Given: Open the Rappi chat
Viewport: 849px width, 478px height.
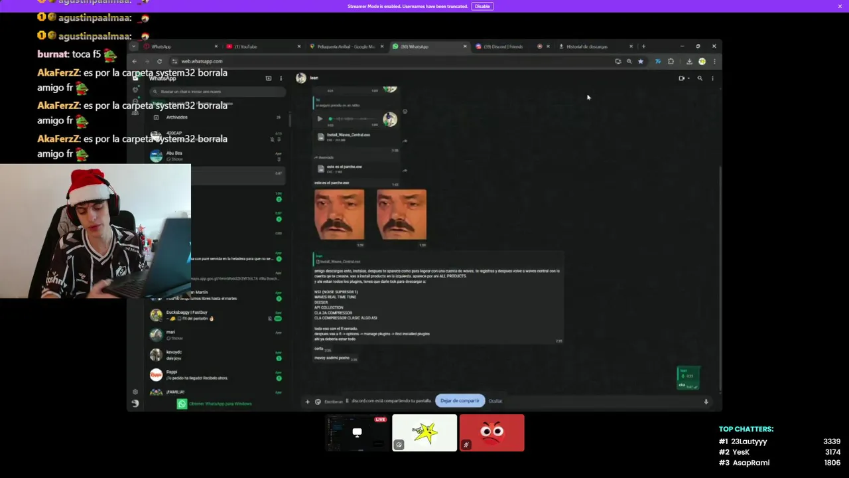Looking at the screenshot, I should click(217, 375).
